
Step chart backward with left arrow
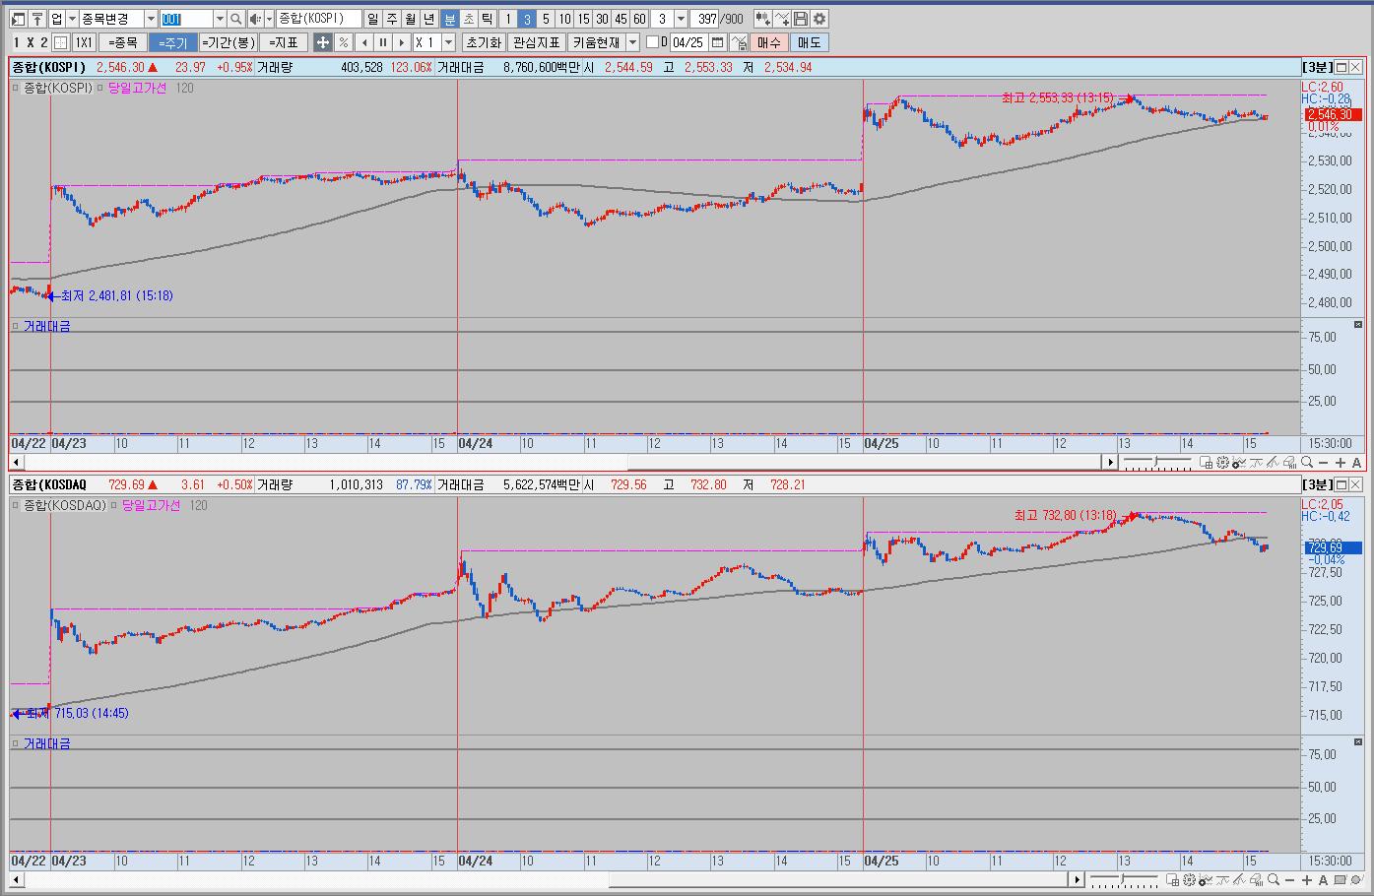363,42
